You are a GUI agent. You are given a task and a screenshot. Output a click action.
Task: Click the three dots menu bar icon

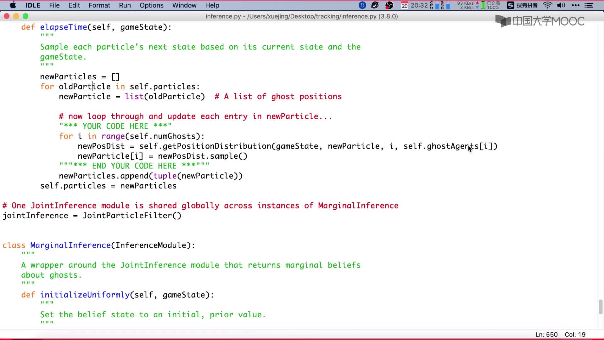coord(576,5)
